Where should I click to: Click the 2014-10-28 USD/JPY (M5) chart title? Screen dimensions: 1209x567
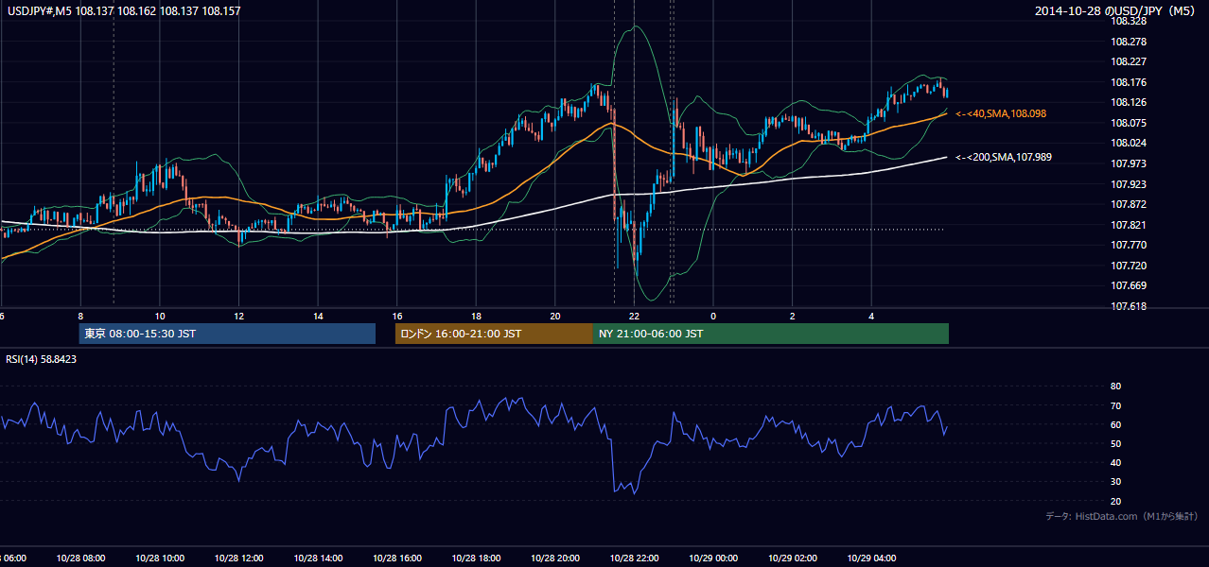[1116, 11]
